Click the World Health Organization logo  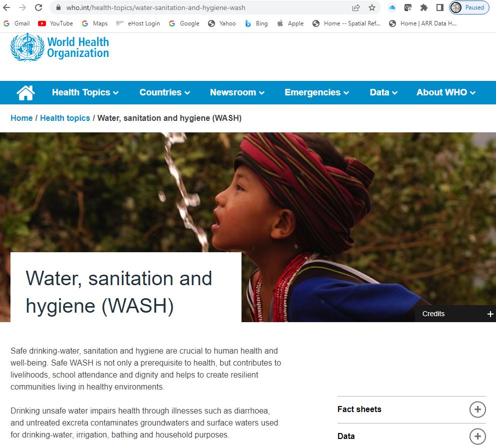60,47
